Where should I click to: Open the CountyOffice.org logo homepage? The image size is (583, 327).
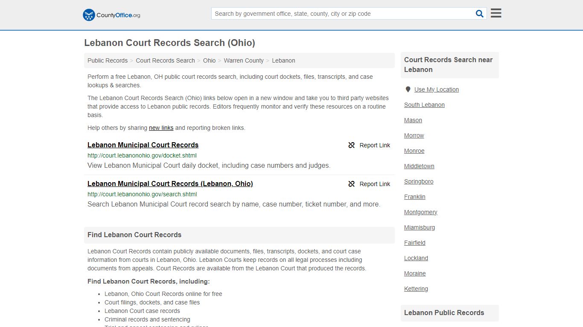pyautogui.click(x=111, y=15)
